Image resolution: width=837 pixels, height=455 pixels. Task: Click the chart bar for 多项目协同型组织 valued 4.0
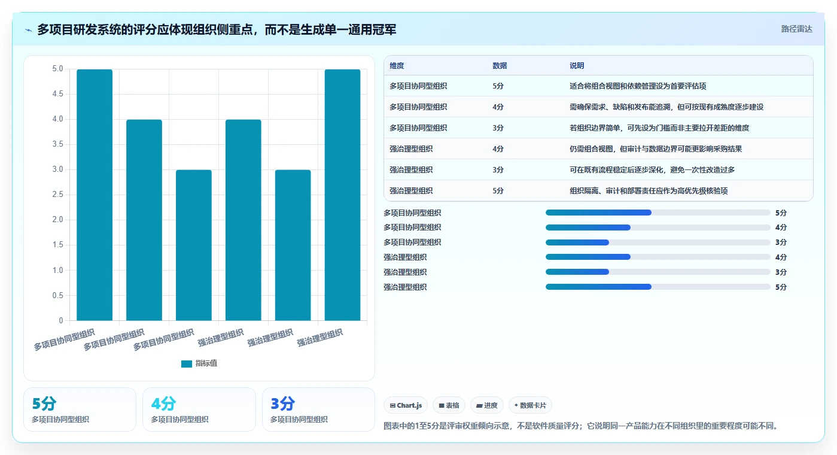pos(144,220)
